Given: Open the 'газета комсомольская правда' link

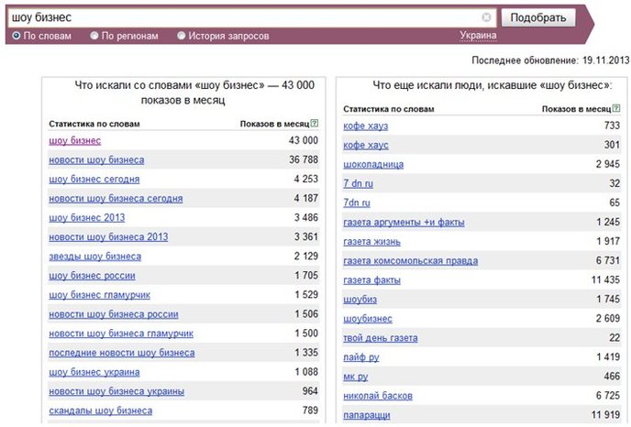Looking at the screenshot, I should 411,261.
